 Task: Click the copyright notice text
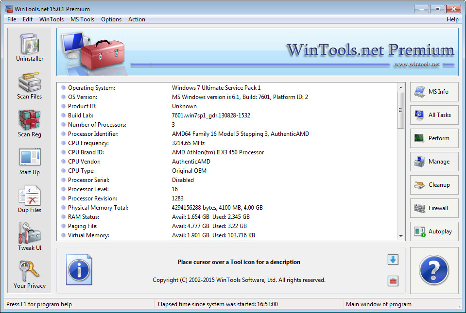pyautogui.click(x=239, y=280)
